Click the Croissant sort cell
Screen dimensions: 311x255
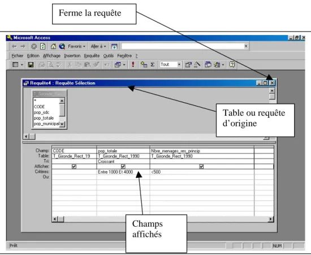coord(123,161)
